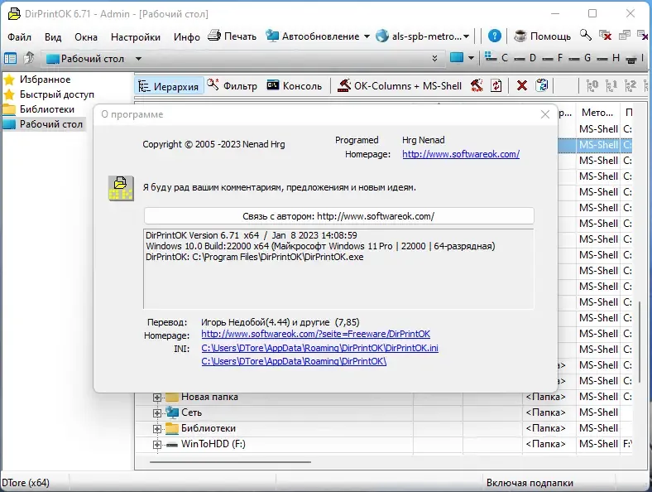This screenshot has width=652, height=492.
Task: Click Включая подпапки in status bar
Action: tap(530, 483)
